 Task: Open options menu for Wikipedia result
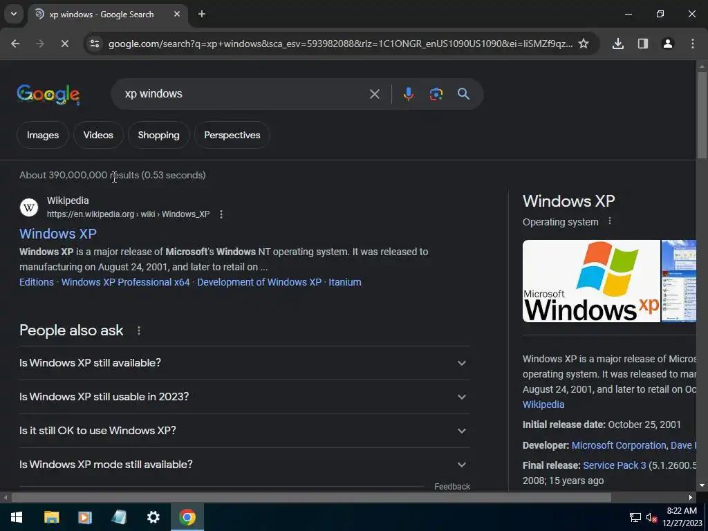coord(221,214)
